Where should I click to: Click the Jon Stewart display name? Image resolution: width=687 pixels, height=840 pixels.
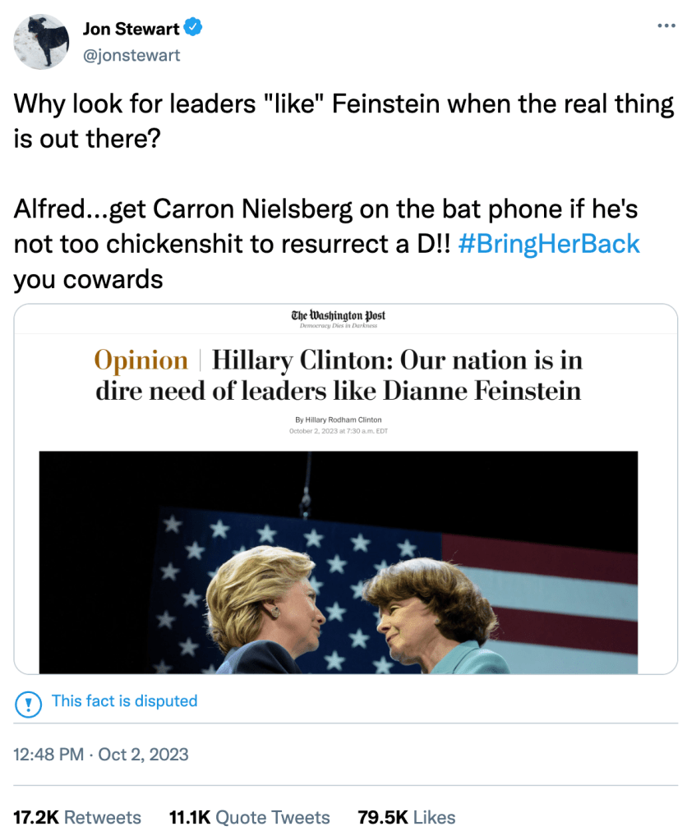point(131,30)
